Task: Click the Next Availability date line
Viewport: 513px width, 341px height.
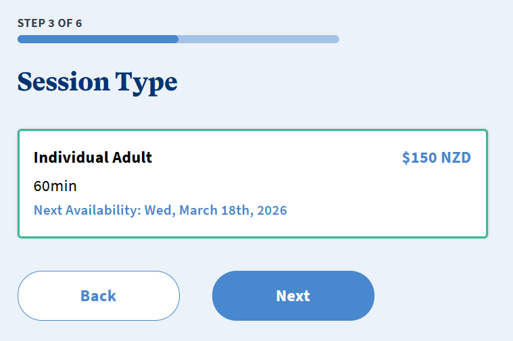Action: click(x=160, y=211)
